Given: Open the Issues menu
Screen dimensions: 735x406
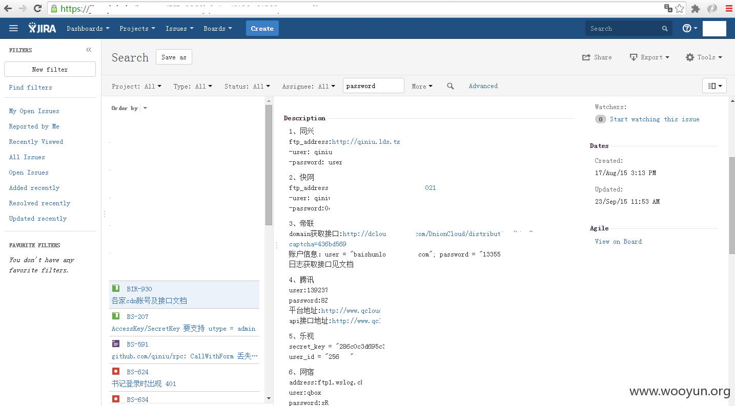Looking at the screenshot, I should [179, 29].
